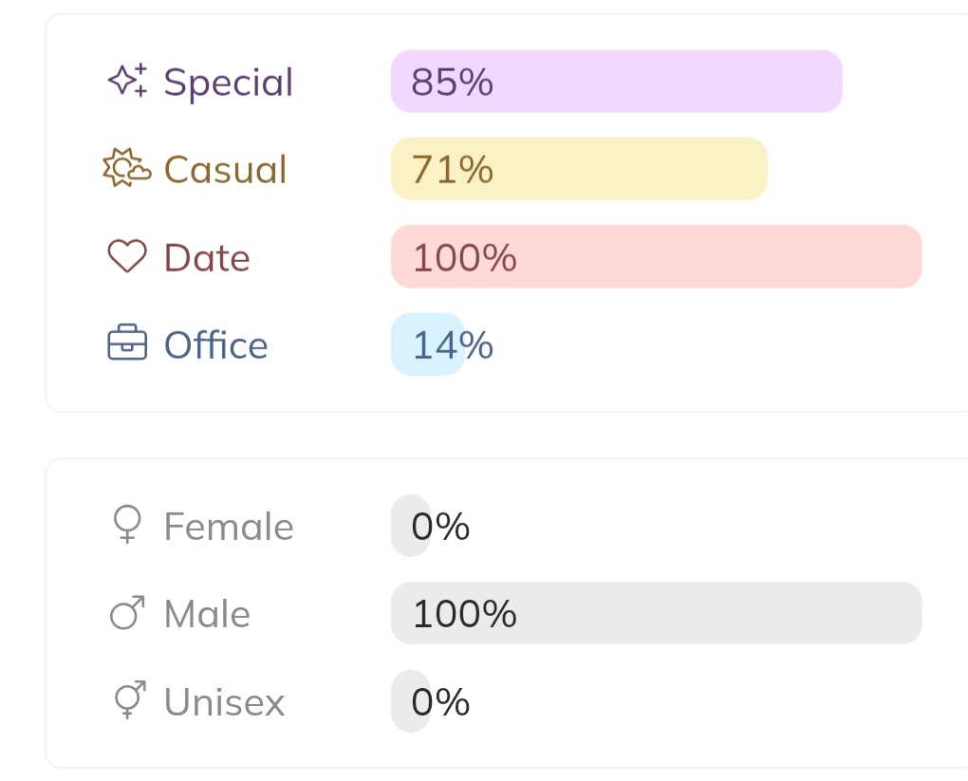This screenshot has height=781, width=968.
Task: Click the blue 14% Office bar
Action: coord(427,344)
